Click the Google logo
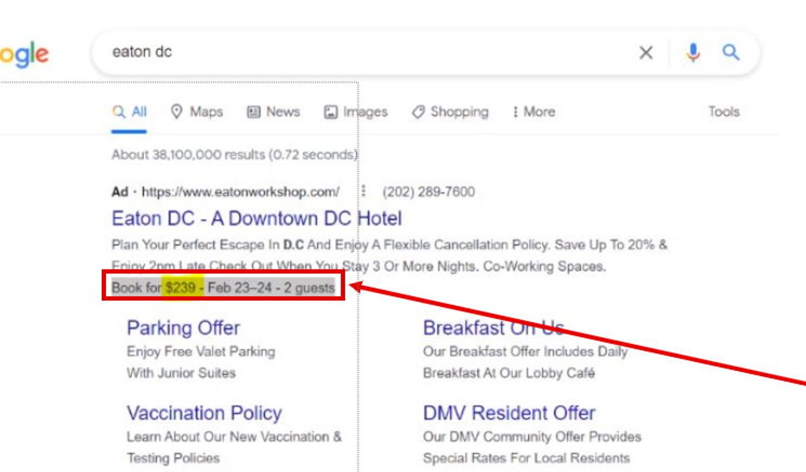This screenshot has height=472, width=806. pyautogui.click(x=24, y=54)
